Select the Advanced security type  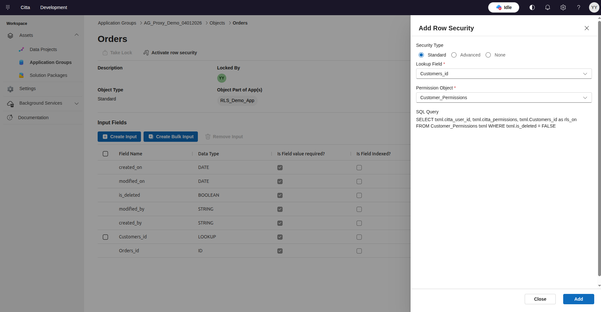coord(454,55)
